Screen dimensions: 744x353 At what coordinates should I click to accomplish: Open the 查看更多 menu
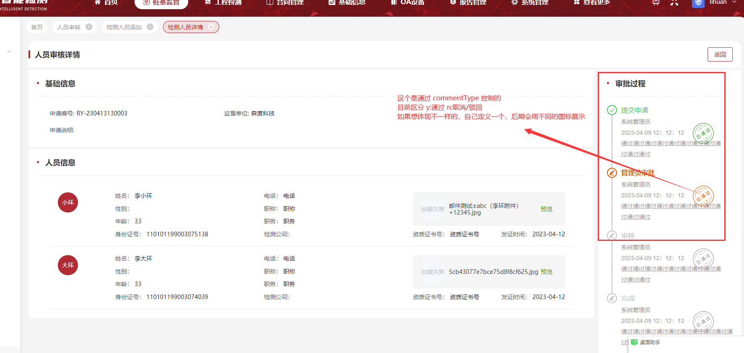pyautogui.click(x=592, y=3)
